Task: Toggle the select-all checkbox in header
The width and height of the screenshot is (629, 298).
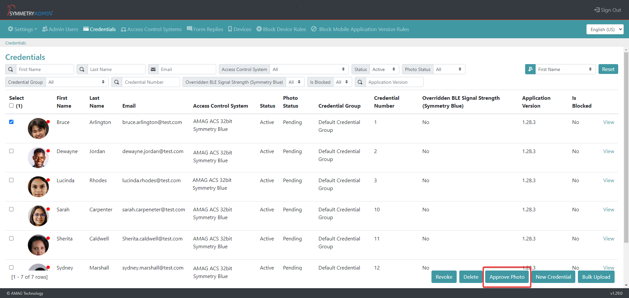Action: pos(11,106)
